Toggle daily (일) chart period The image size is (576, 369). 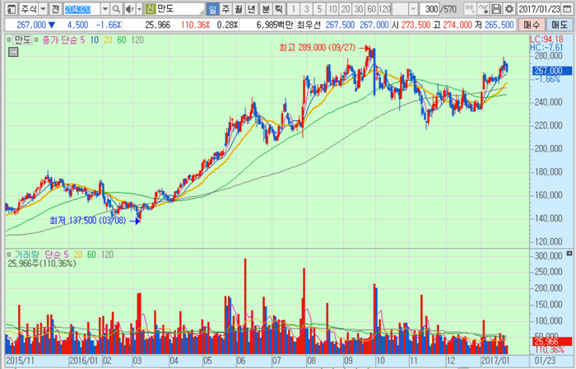212,8
